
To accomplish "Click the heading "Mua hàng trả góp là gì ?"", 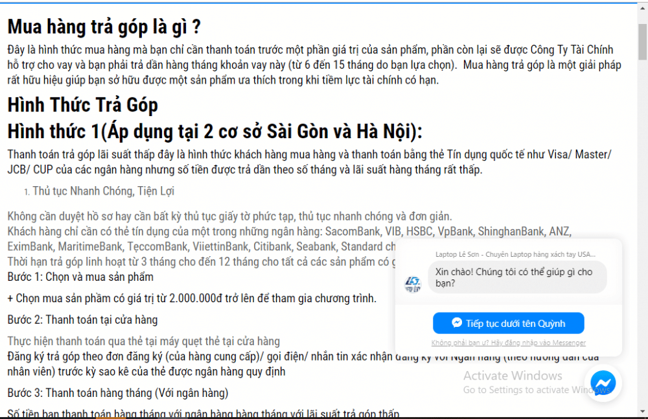I will tap(104, 28).
